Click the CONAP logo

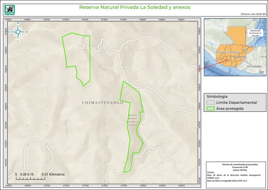9,9
